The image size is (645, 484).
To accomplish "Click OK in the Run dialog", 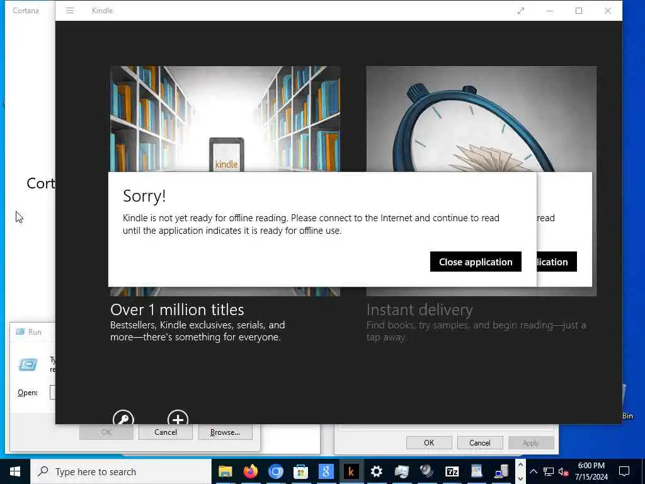I will click(x=106, y=432).
